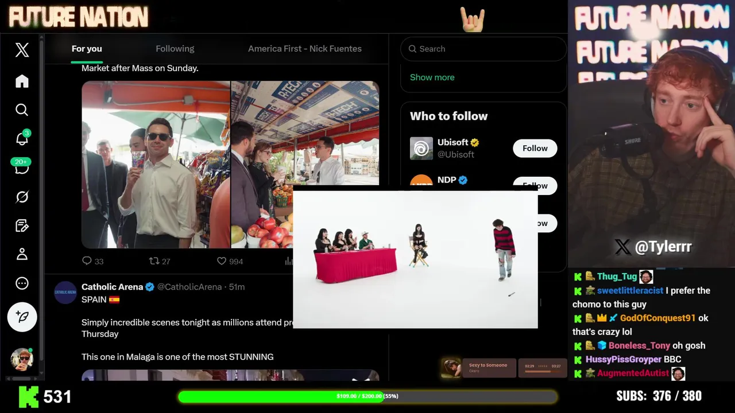This screenshot has height=413, width=735.
Task: Follow the NDP account
Action: point(535,185)
